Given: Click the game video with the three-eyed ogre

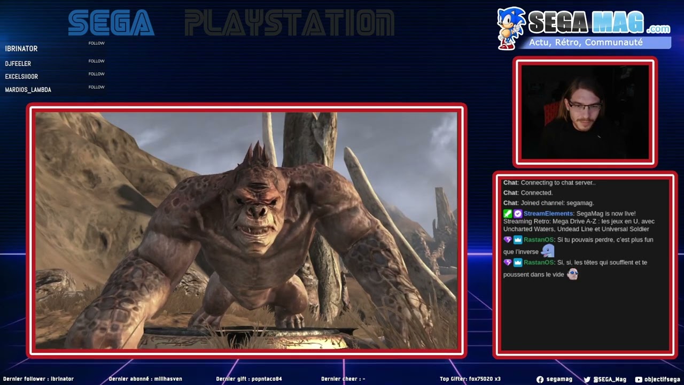Looking at the screenshot, I should coord(246,230).
